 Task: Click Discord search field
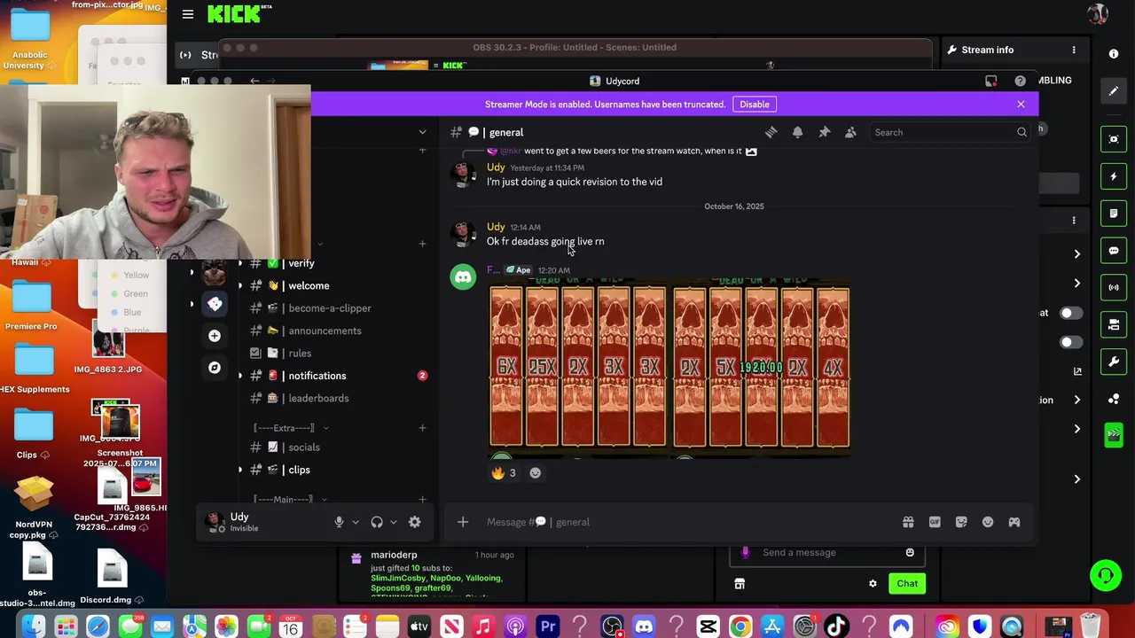click(x=949, y=132)
